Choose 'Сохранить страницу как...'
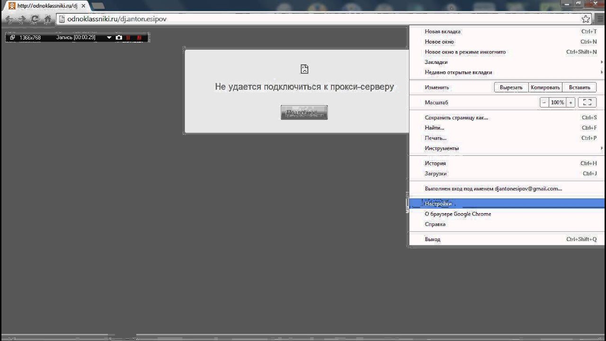606x341 pixels. coord(507,117)
